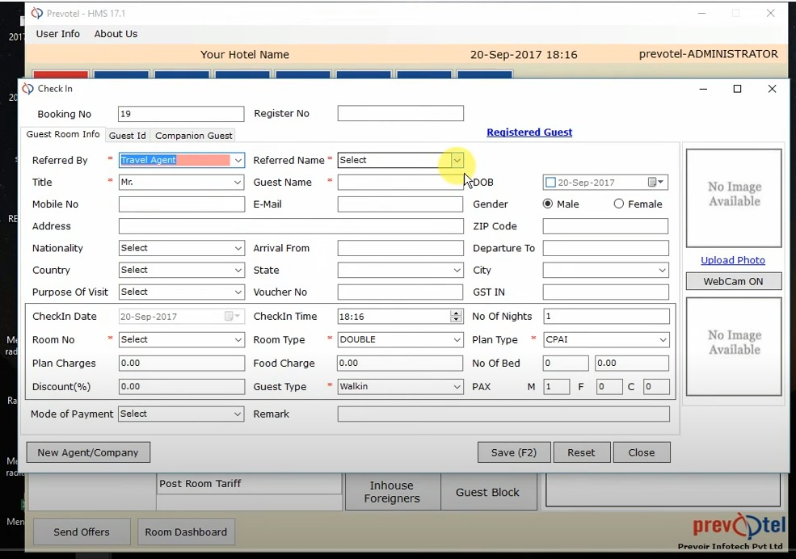Image resolution: width=796 pixels, height=559 pixels.
Task: Open the Registered Guest link
Action: tap(529, 132)
